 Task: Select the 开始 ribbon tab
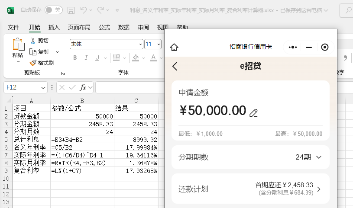coord(35,27)
